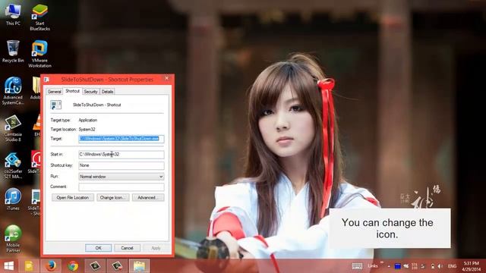Launch VMware Workstation desktop shortcut
The width and height of the screenshot is (486, 273).
(x=39, y=54)
